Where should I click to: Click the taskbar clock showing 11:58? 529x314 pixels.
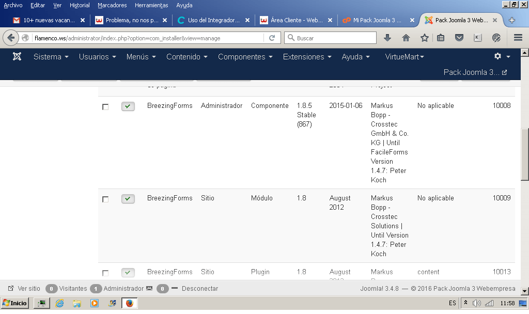point(507,303)
